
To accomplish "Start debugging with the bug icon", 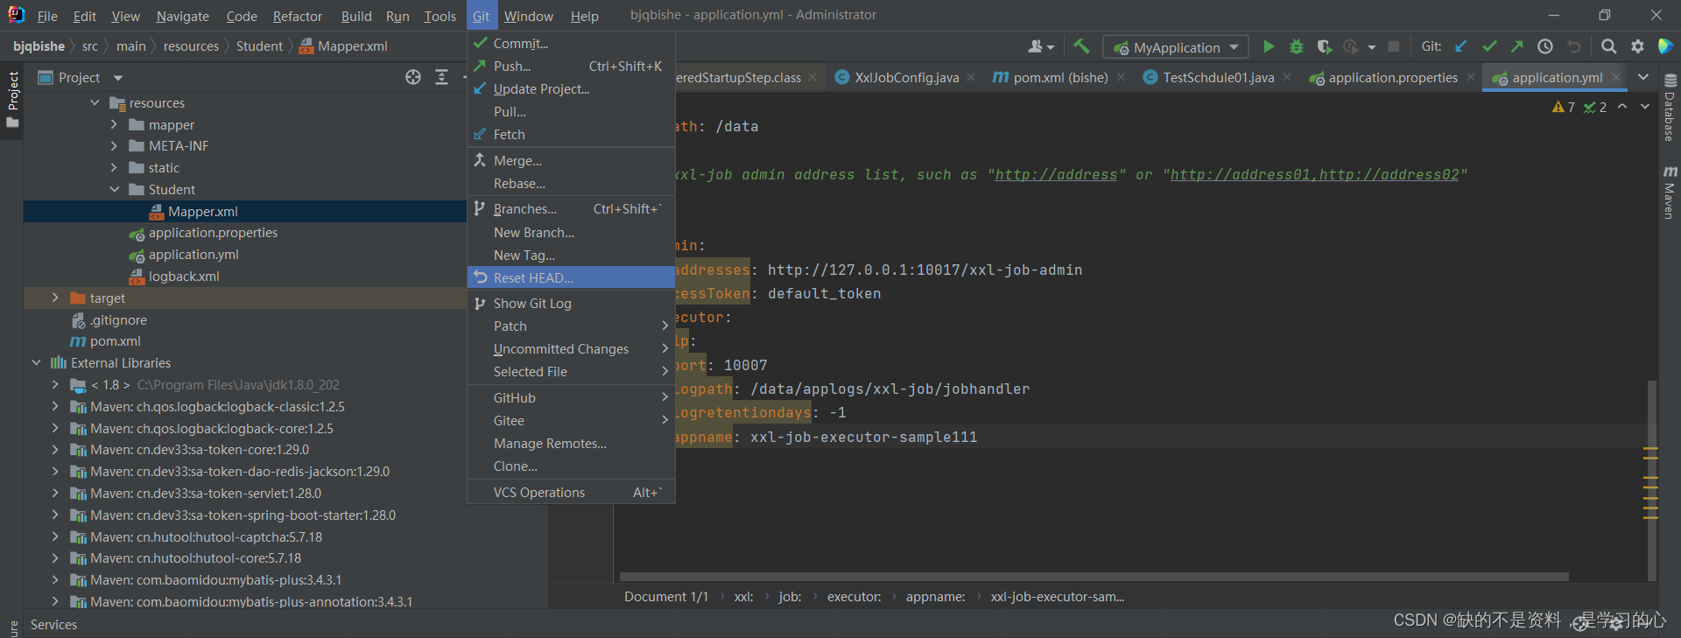I will click(x=1297, y=46).
